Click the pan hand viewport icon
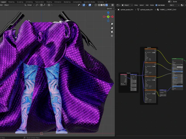The width and height of the screenshot is (186, 139). (112, 28)
